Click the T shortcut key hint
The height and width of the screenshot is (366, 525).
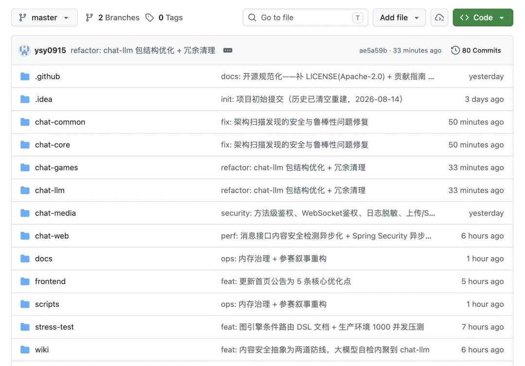(x=358, y=18)
